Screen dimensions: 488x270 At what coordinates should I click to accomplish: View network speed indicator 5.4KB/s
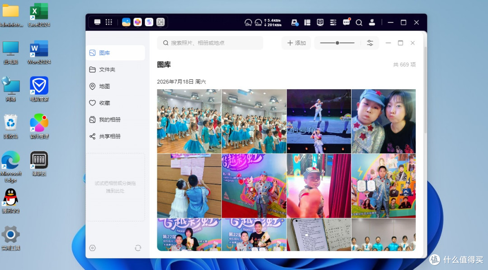[273, 20]
